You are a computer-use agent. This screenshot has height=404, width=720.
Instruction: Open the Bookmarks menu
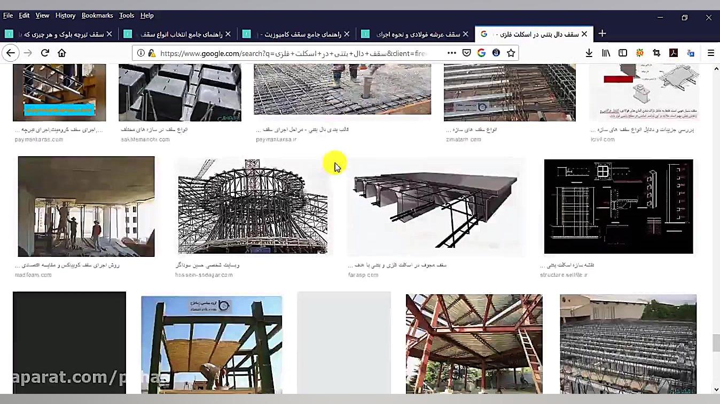pos(97,15)
